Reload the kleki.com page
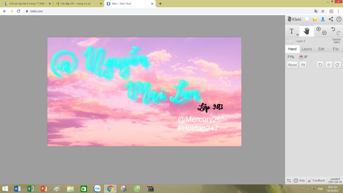 [x=19, y=11]
